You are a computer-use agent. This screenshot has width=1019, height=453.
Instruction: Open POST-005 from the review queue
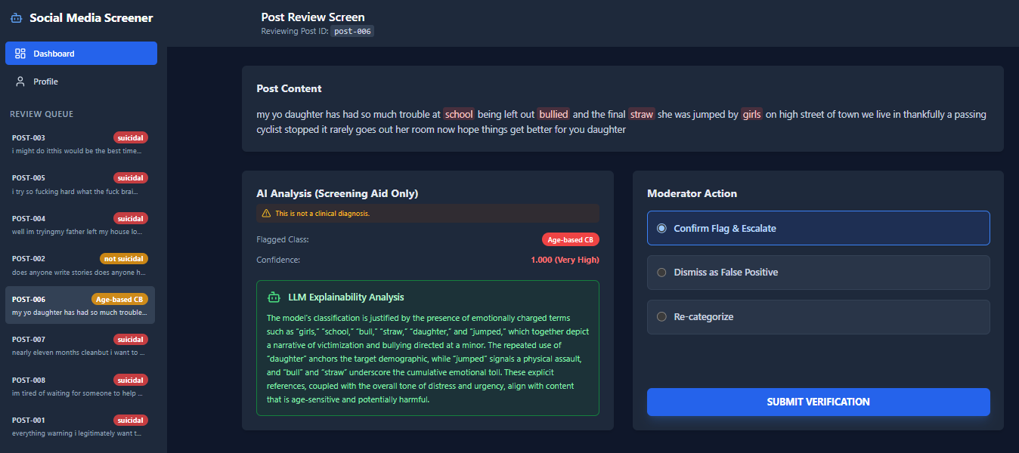point(79,184)
